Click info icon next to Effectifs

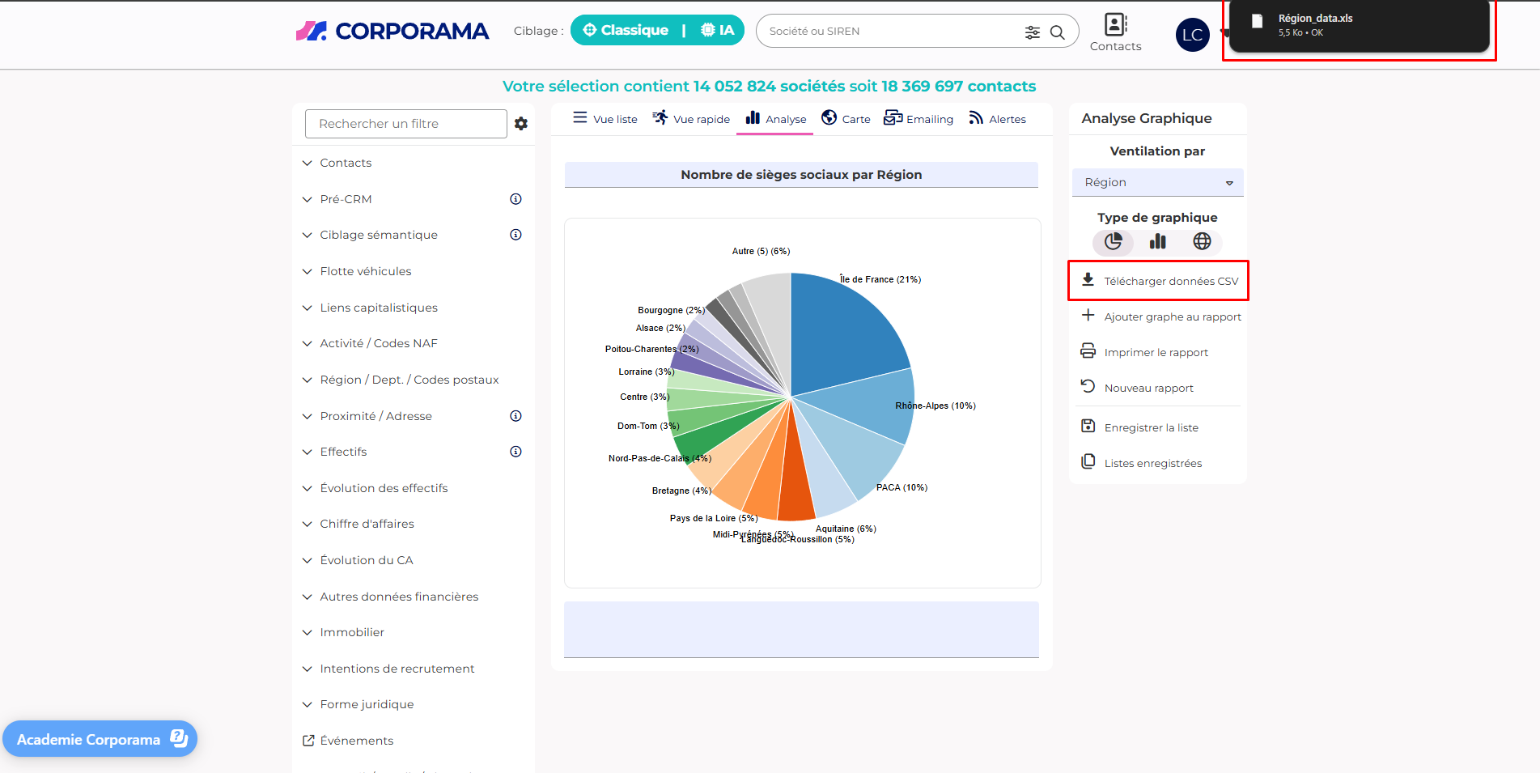pos(515,452)
